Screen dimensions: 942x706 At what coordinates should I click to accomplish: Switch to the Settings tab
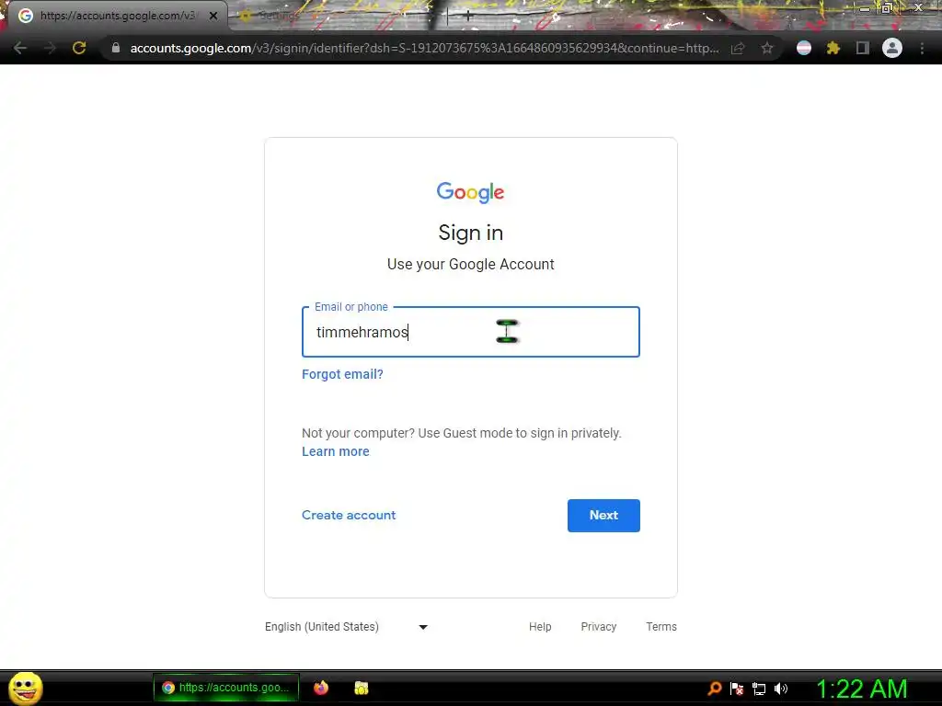click(x=271, y=16)
